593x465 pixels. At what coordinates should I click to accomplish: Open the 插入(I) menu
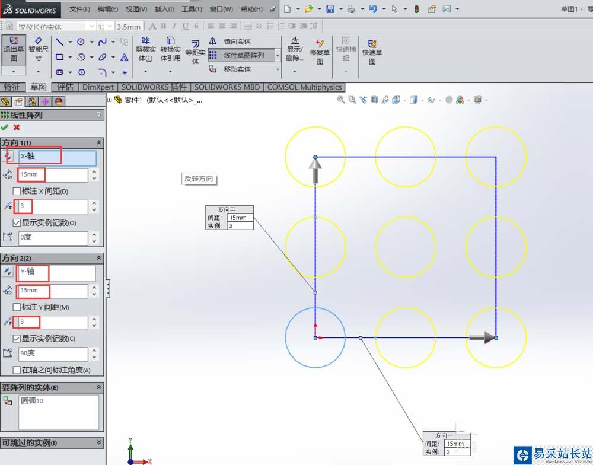click(164, 9)
